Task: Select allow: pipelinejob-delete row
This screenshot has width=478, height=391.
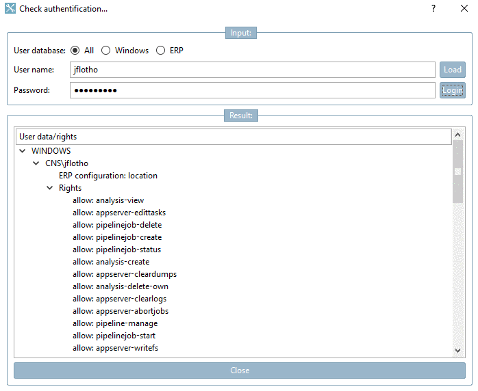Action: point(117,225)
